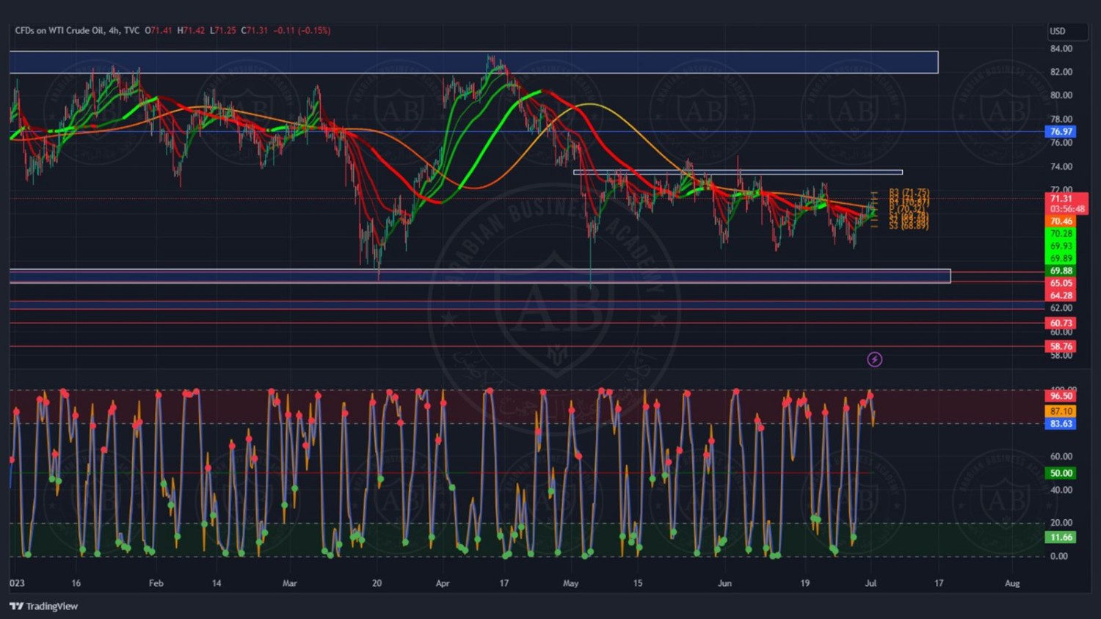This screenshot has height=619, width=1101.
Task: Click the green 11.66 oscillator level label
Action: pyautogui.click(x=1061, y=538)
